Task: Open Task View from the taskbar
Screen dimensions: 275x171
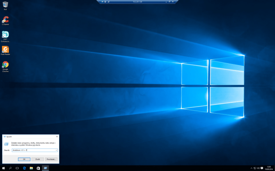Action: (17, 168)
